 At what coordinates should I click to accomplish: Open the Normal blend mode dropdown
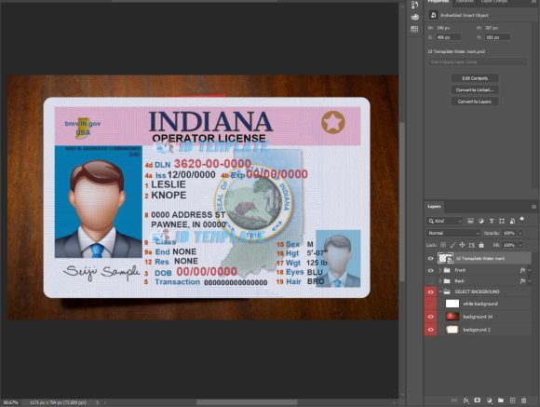453,234
